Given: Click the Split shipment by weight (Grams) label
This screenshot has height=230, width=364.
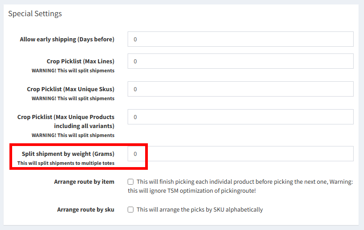Looking at the screenshot, I should (68, 154).
